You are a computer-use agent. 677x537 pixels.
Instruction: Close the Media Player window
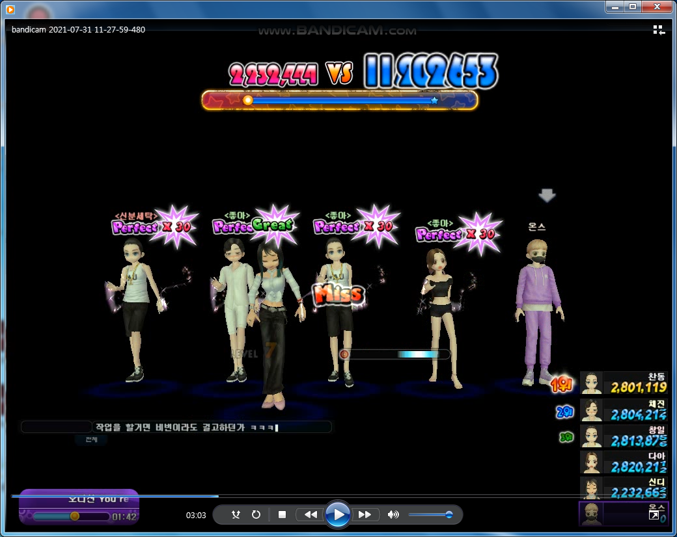click(x=657, y=7)
